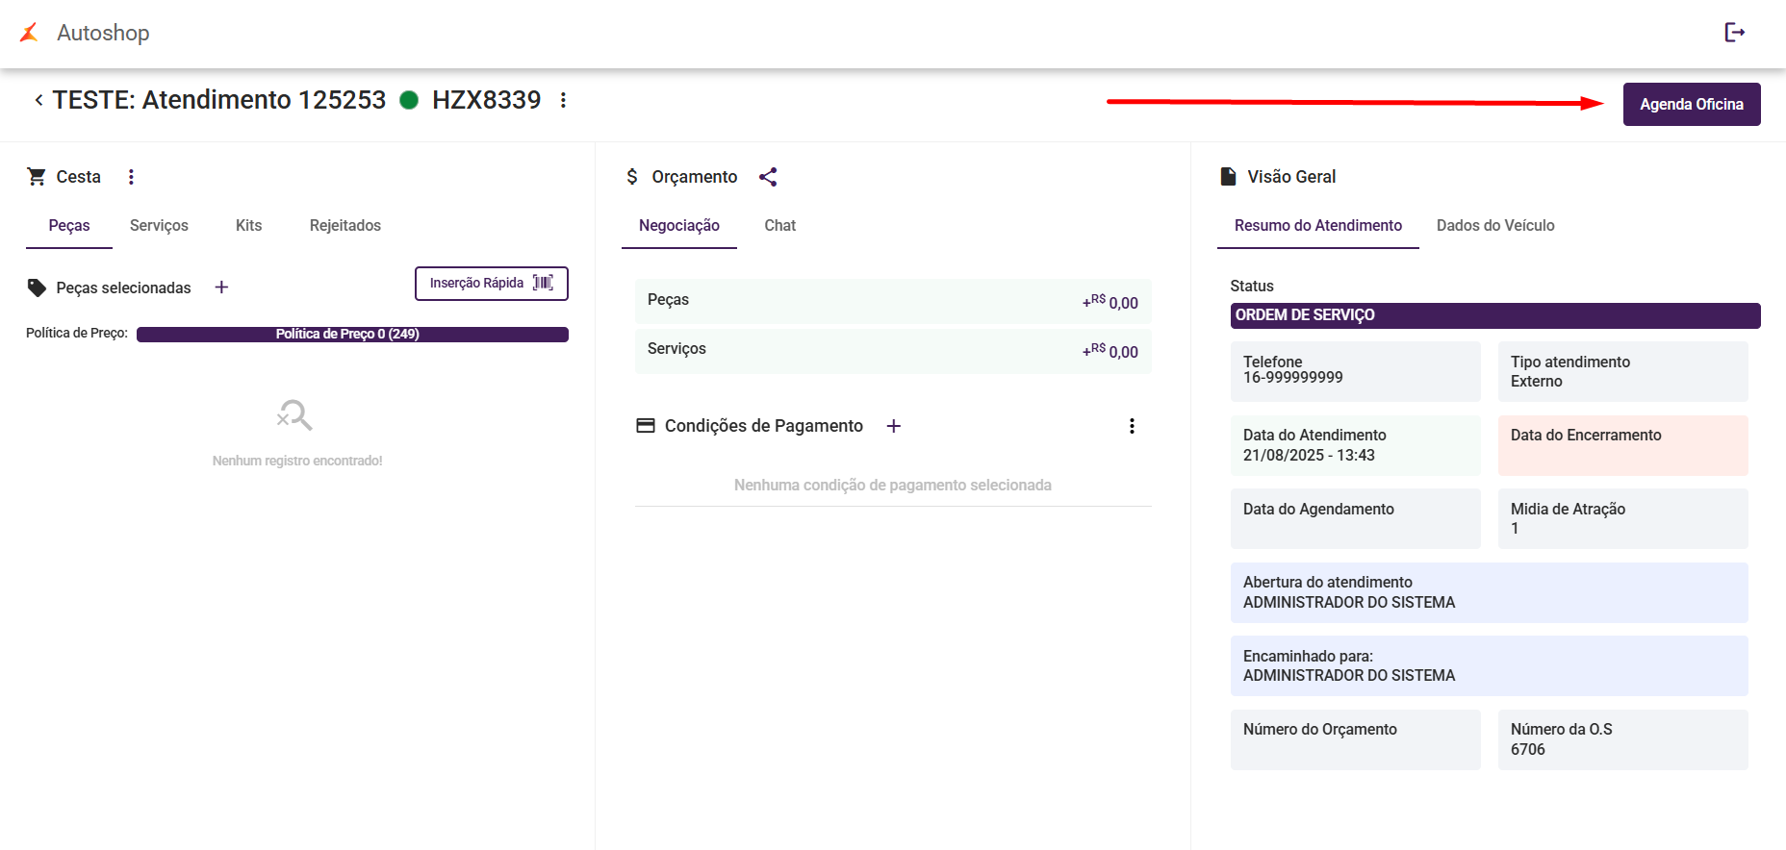This screenshot has width=1786, height=850.
Task: Click the shopping cart Cesta icon
Action: tap(37, 177)
